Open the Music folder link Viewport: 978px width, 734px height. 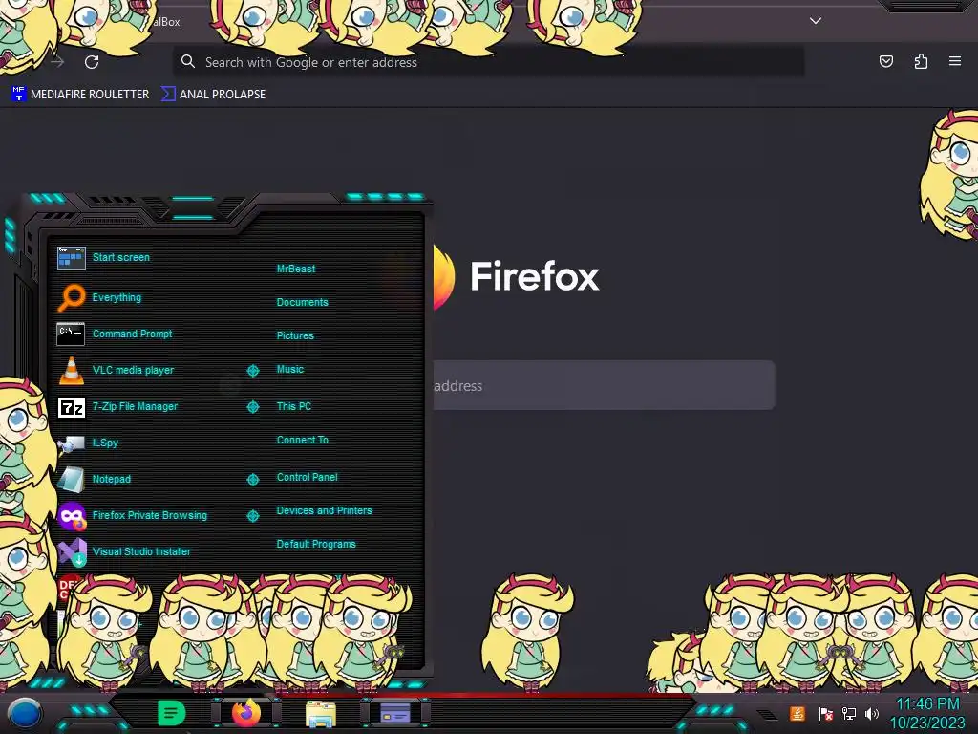[x=290, y=370]
